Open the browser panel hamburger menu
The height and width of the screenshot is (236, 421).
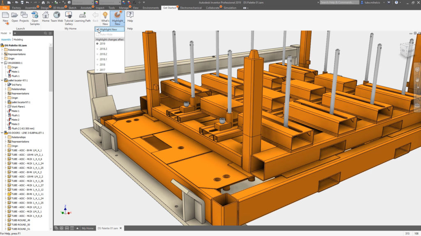[x=50, y=33]
